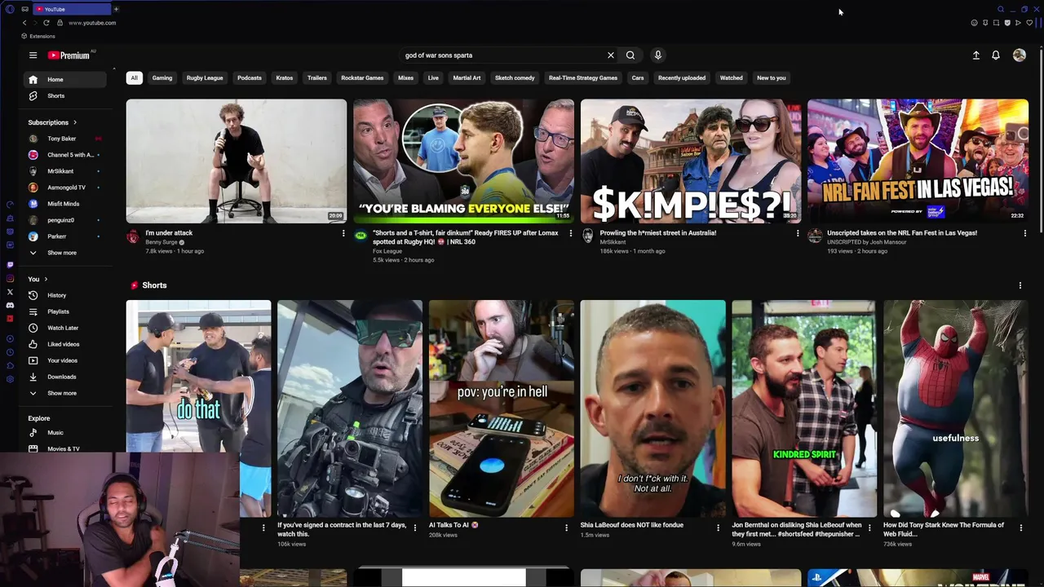
Task: Open options for the AI Talks To AI short
Action: point(566,527)
